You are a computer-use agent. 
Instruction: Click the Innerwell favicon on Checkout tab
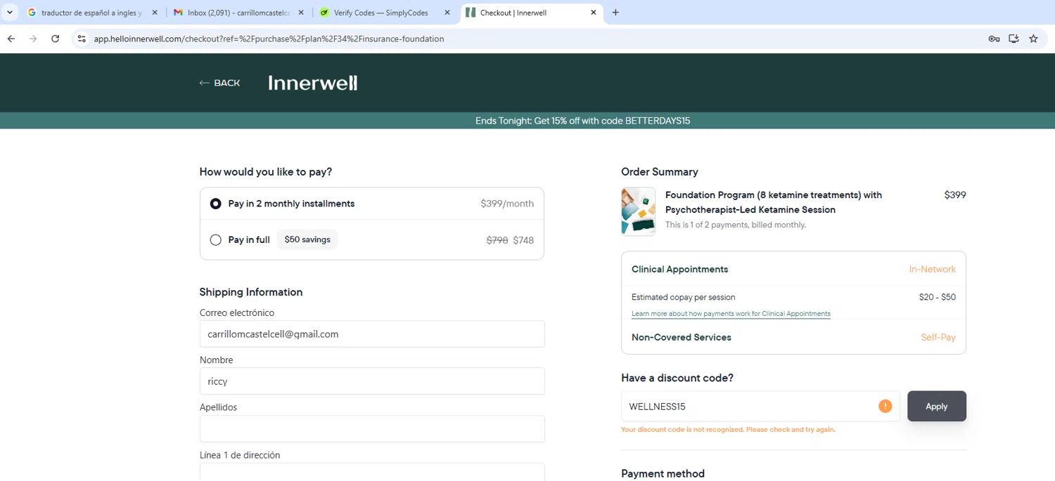coord(471,13)
